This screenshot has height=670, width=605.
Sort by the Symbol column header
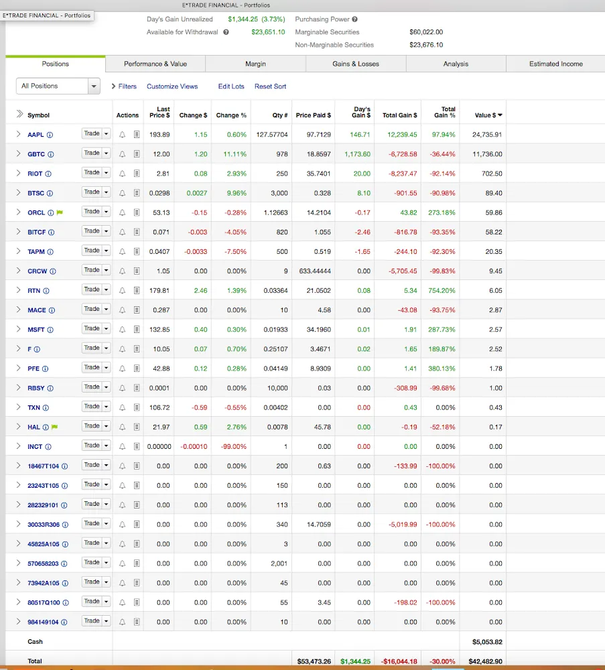(x=38, y=115)
